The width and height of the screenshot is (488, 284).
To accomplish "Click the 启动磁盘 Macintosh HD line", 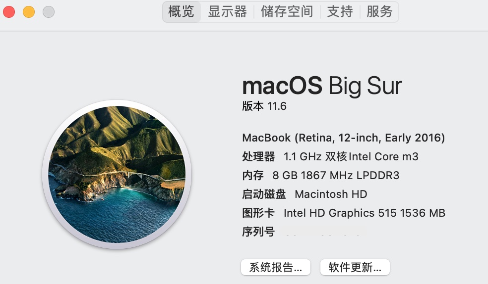I will click(305, 194).
